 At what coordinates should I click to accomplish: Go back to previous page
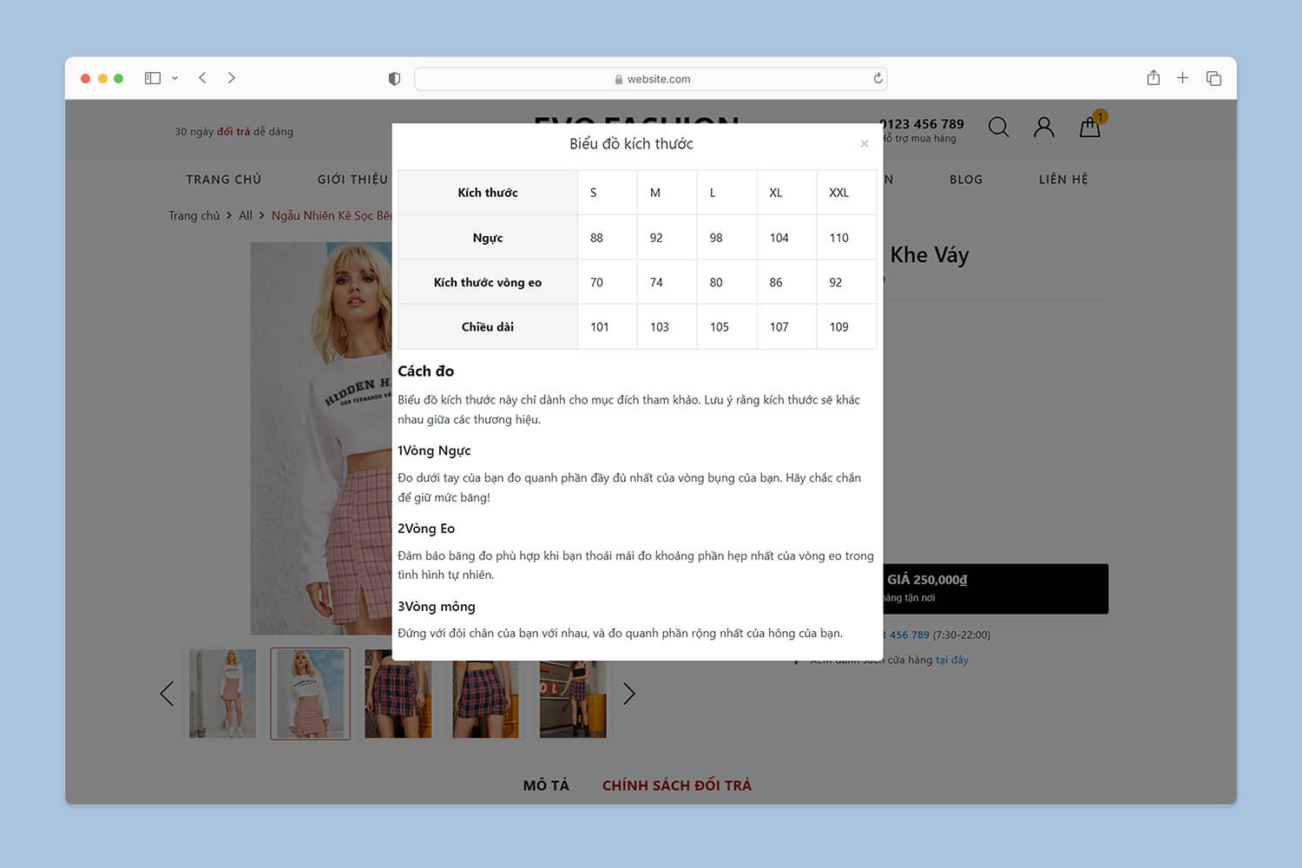tap(202, 78)
